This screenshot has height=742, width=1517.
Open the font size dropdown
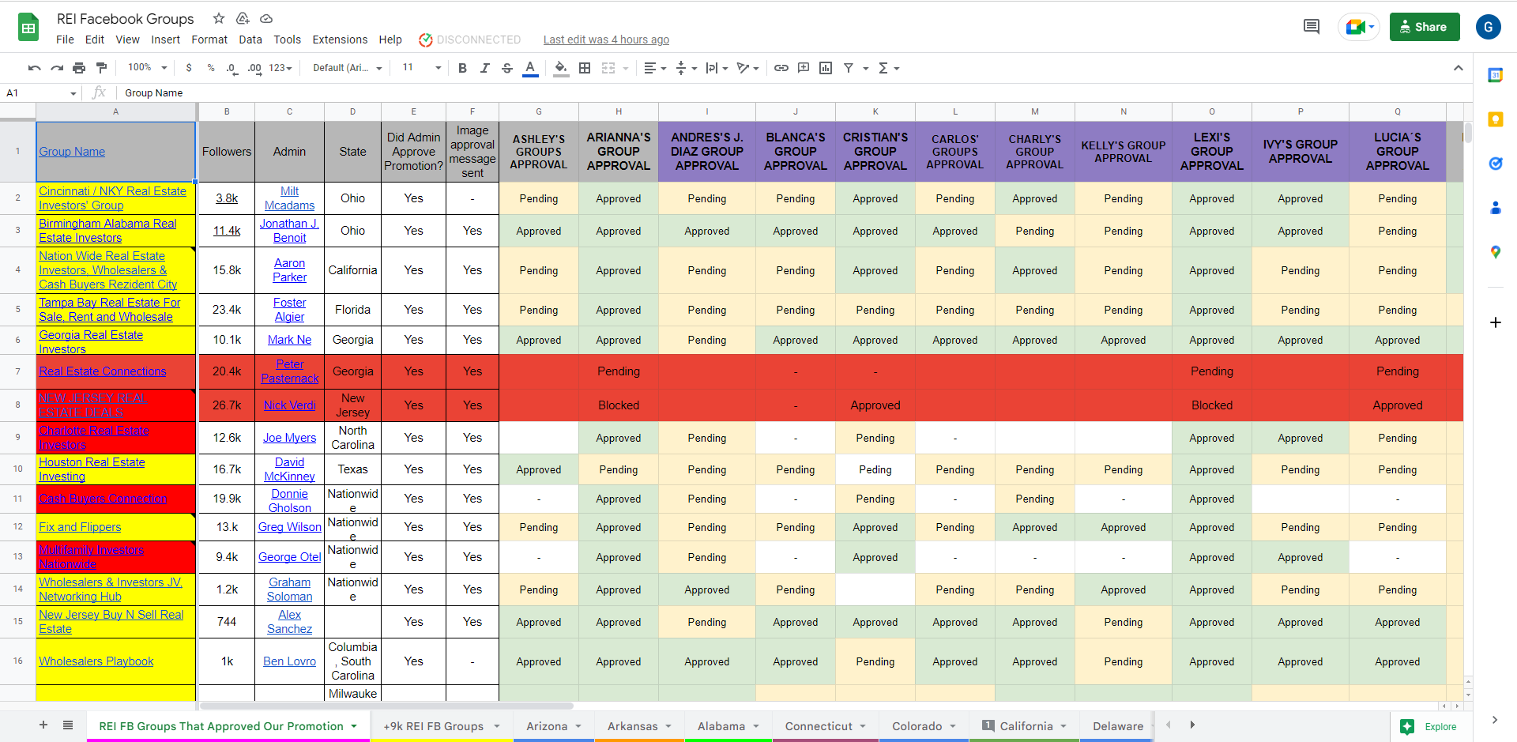click(421, 68)
